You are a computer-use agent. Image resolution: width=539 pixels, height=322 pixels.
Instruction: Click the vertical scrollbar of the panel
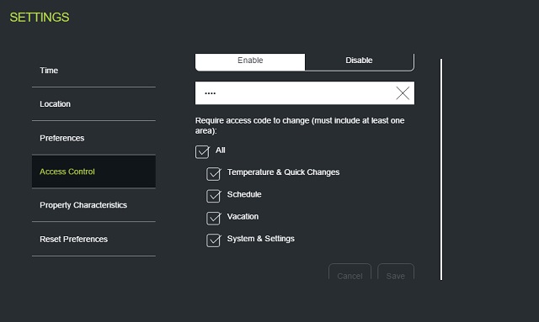pyautogui.click(x=441, y=169)
